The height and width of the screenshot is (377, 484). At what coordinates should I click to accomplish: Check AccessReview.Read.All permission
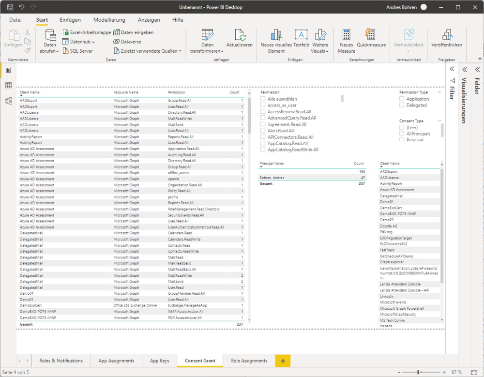tap(263, 111)
